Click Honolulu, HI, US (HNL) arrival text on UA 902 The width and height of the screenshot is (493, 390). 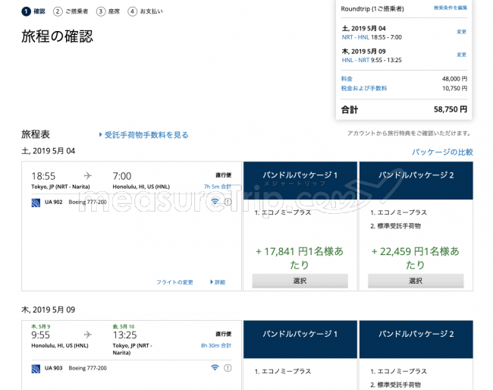(141, 187)
